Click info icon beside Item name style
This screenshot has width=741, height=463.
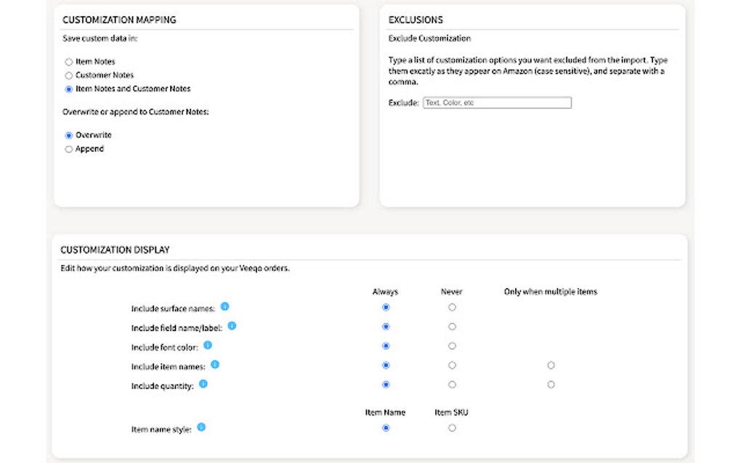[x=201, y=427]
